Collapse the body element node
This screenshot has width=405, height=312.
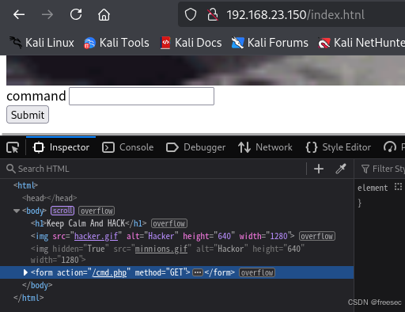pyautogui.click(x=17, y=211)
